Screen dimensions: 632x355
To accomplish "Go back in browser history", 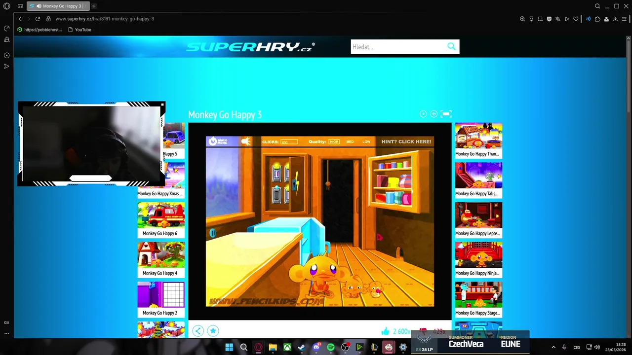I will 20,19.
